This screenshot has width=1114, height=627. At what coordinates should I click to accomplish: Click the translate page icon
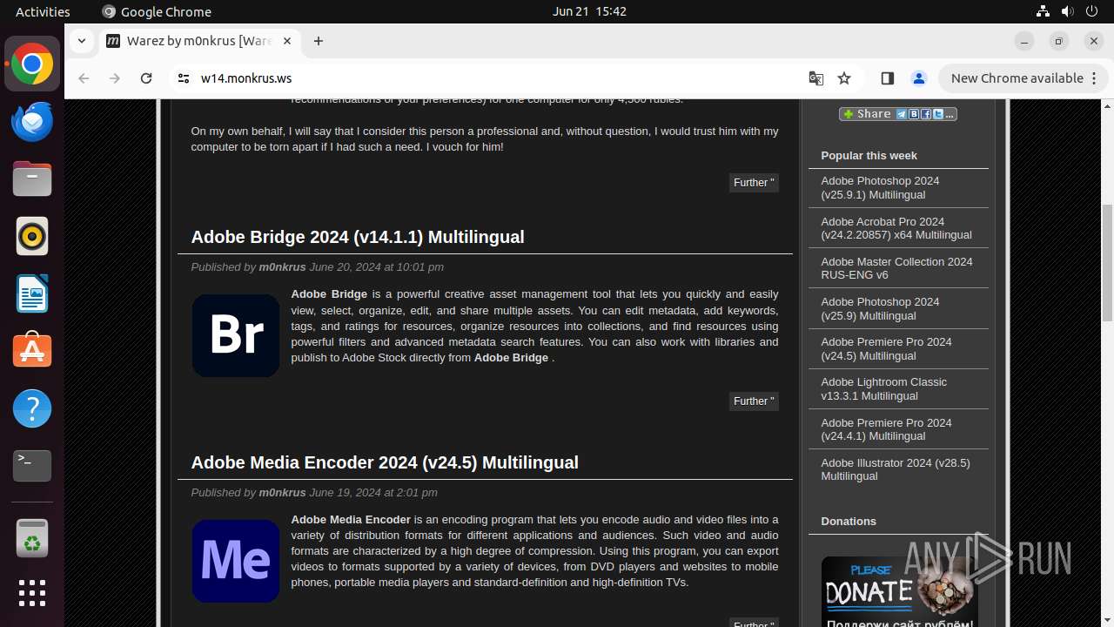pos(815,78)
